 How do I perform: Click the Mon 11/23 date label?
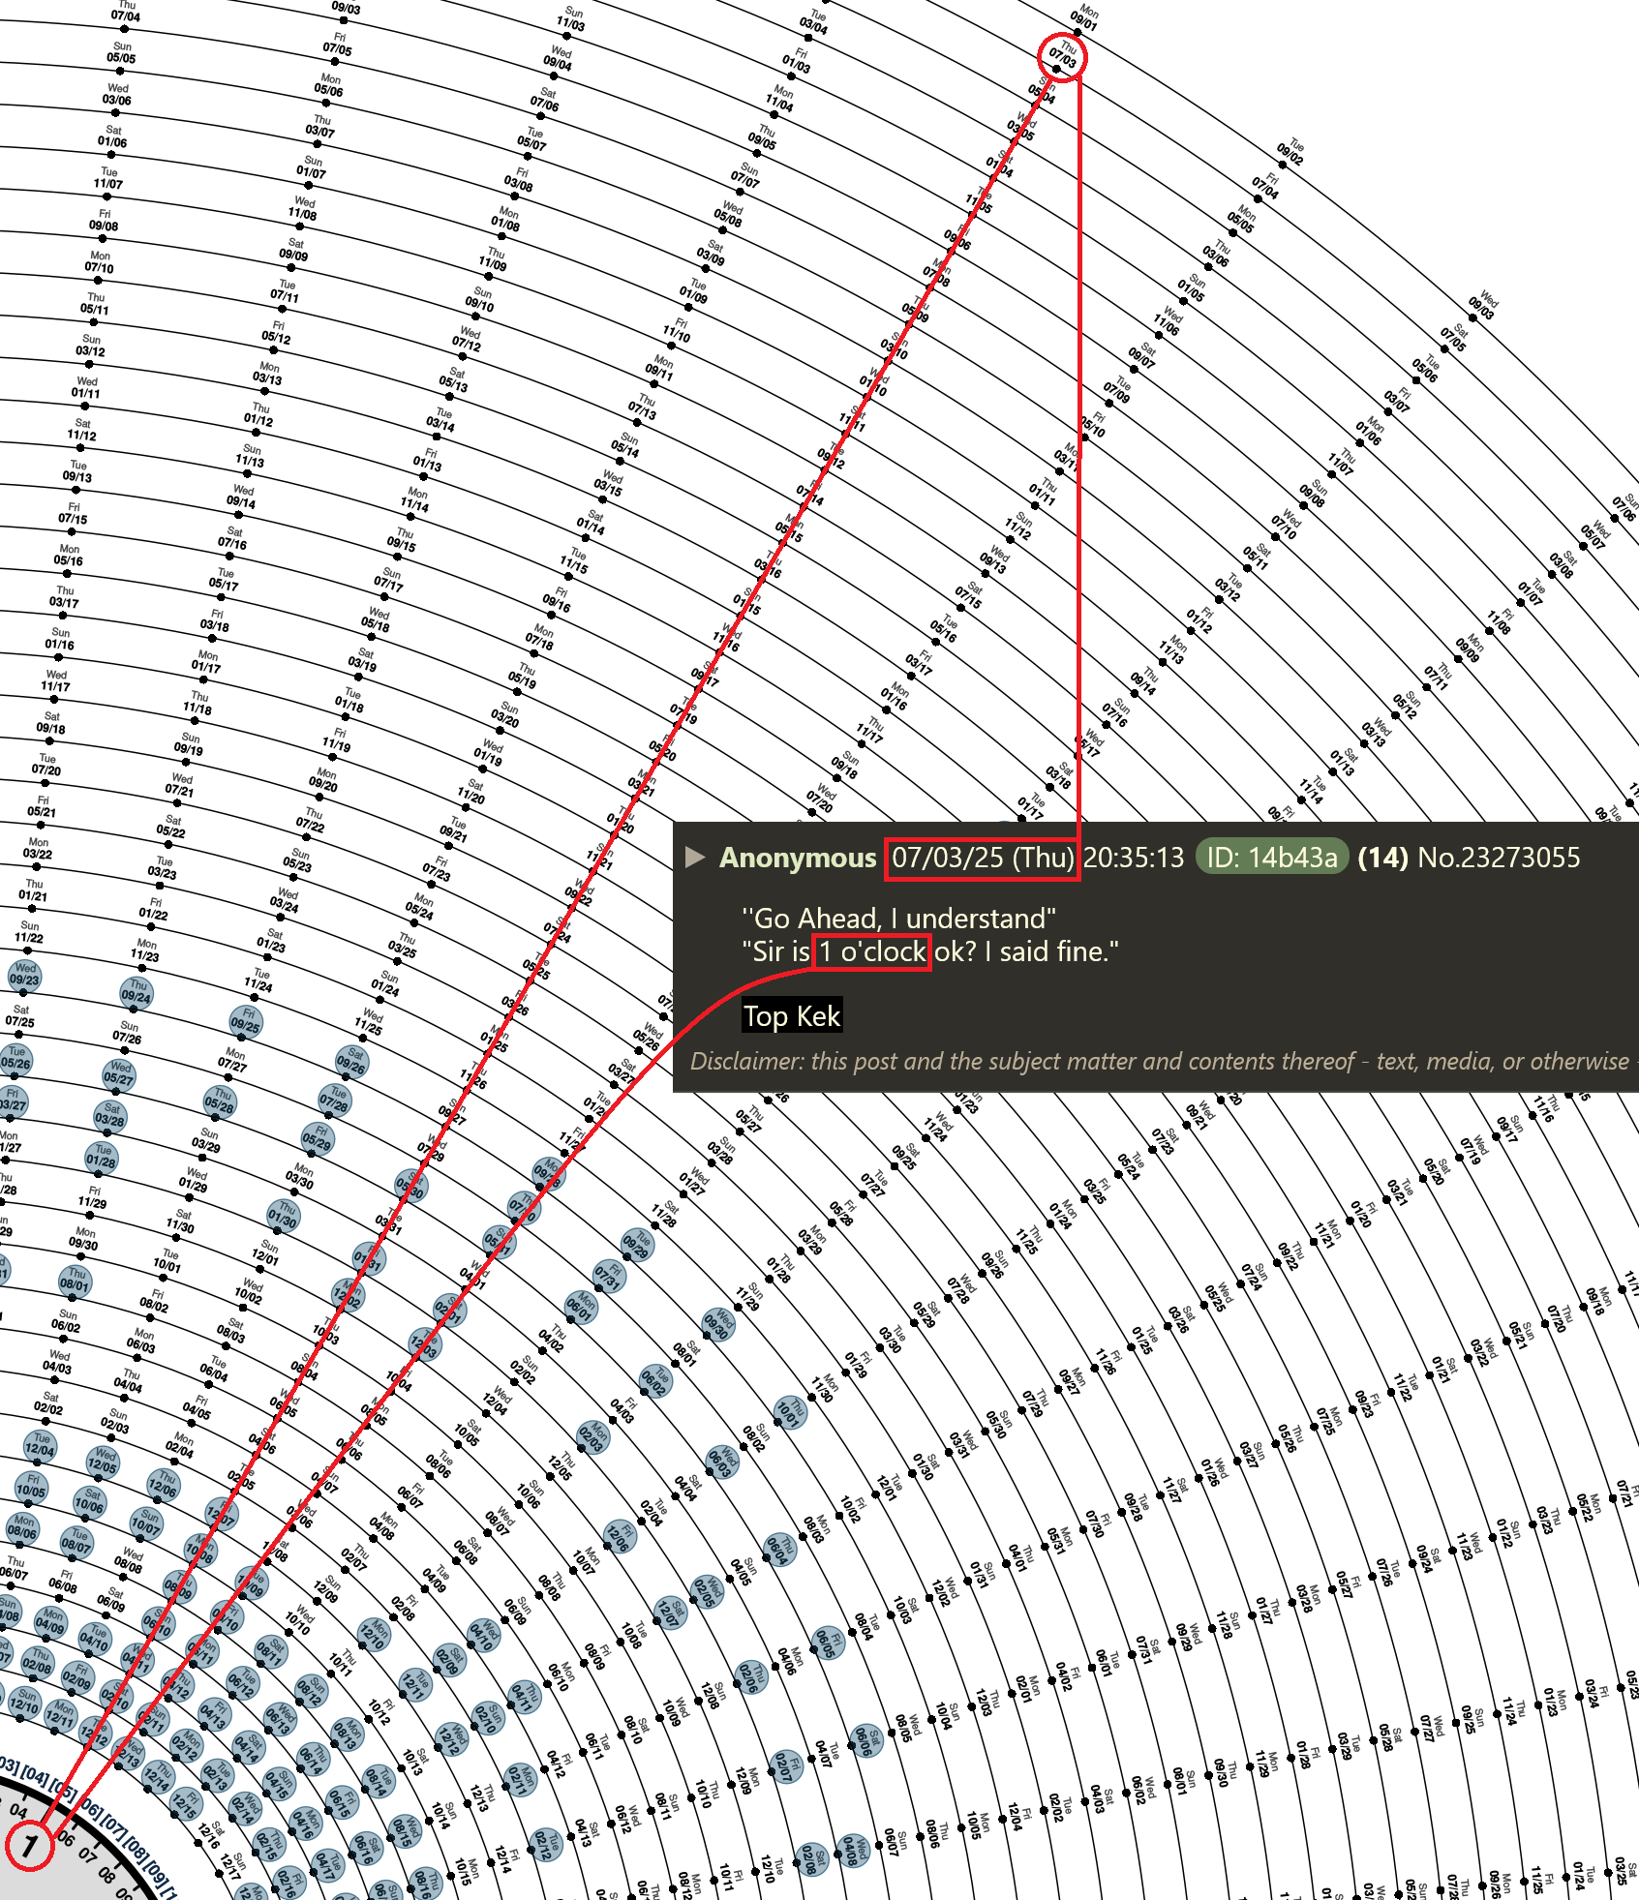tap(145, 950)
